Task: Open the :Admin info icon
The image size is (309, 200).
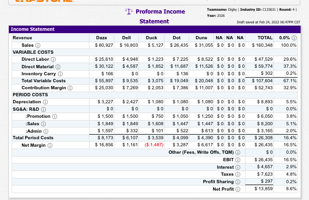Action: tap(46, 131)
